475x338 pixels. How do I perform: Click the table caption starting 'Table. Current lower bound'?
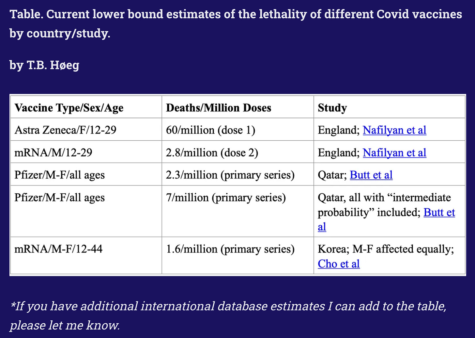coord(236,24)
